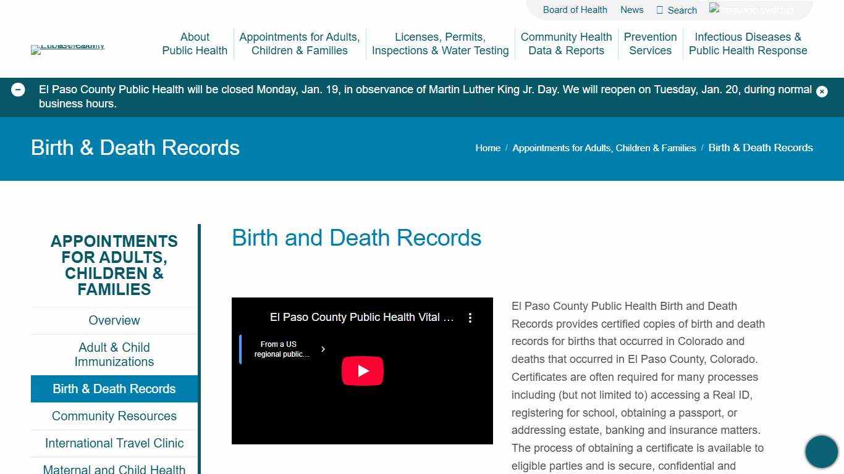The height and width of the screenshot is (474, 844).
Task: Open the Prevention Services dropdown
Action: pos(650,44)
